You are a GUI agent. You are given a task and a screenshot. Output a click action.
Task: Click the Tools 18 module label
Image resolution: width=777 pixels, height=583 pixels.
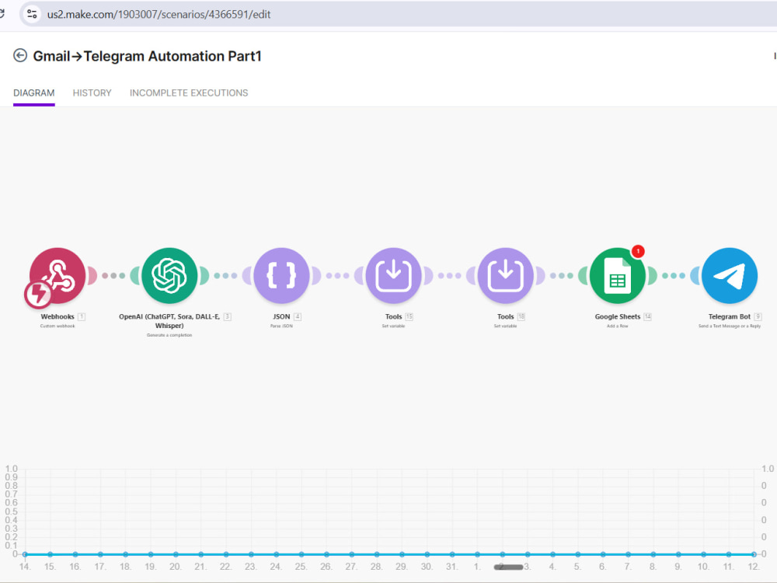[506, 316]
